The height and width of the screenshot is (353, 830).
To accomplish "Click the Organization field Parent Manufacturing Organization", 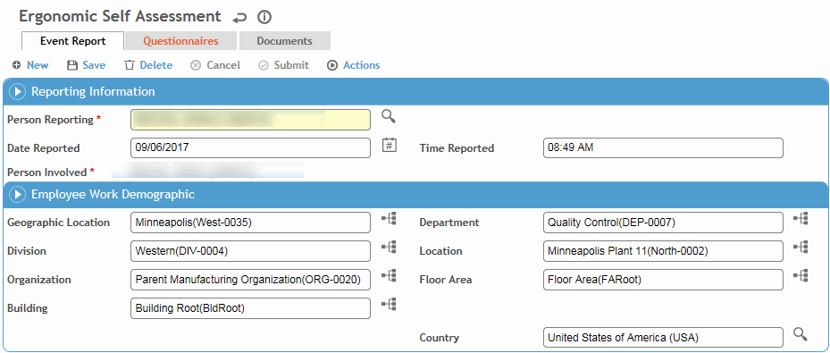I will 250,280.
